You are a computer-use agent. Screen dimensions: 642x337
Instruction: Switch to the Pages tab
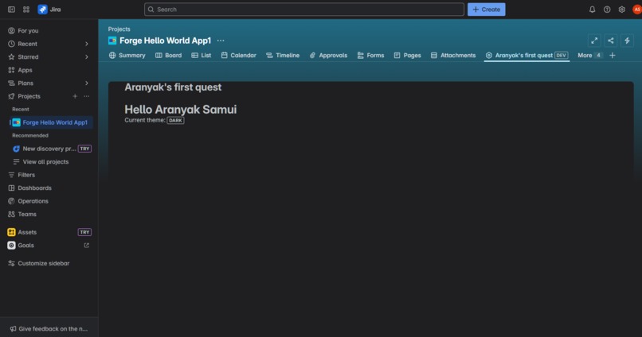(x=407, y=55)
